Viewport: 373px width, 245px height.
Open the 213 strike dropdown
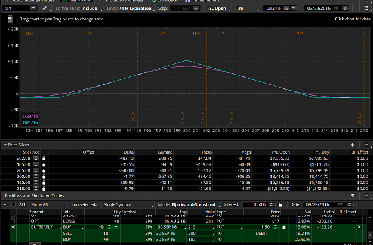click(201, 227)
